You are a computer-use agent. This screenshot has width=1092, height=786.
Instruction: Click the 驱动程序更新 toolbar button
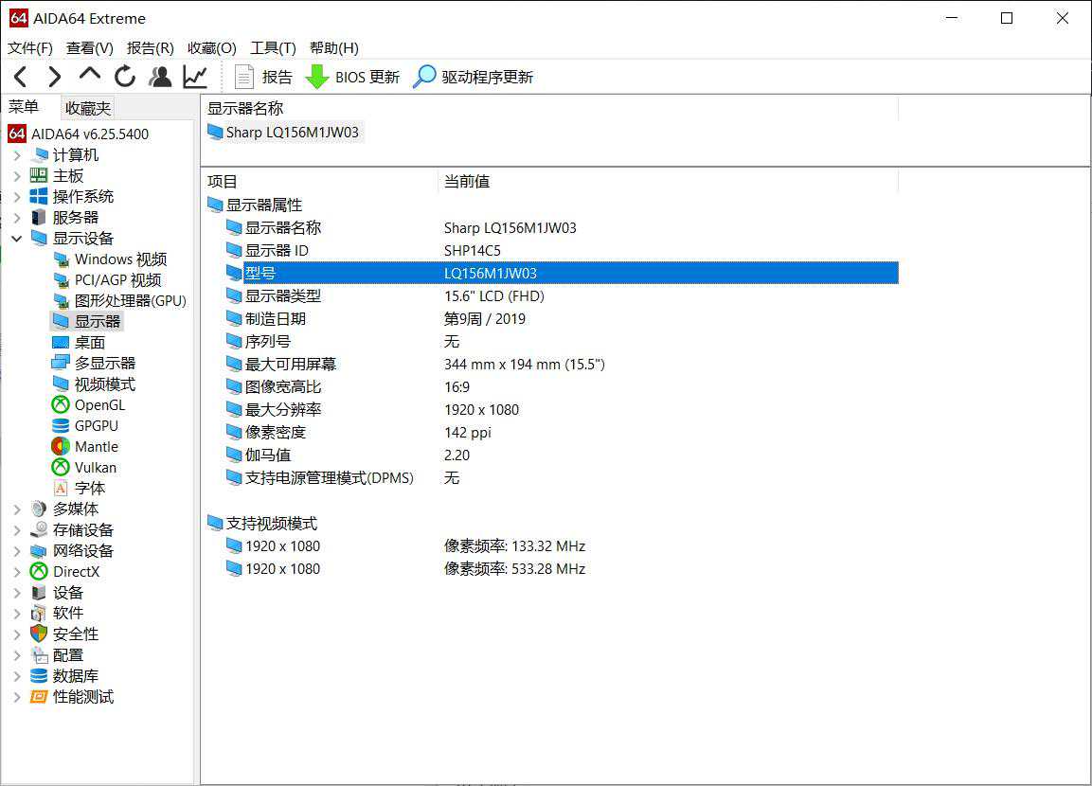[474, 77]
